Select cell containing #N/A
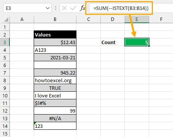 pyautogui.click(x=55, y=118)
